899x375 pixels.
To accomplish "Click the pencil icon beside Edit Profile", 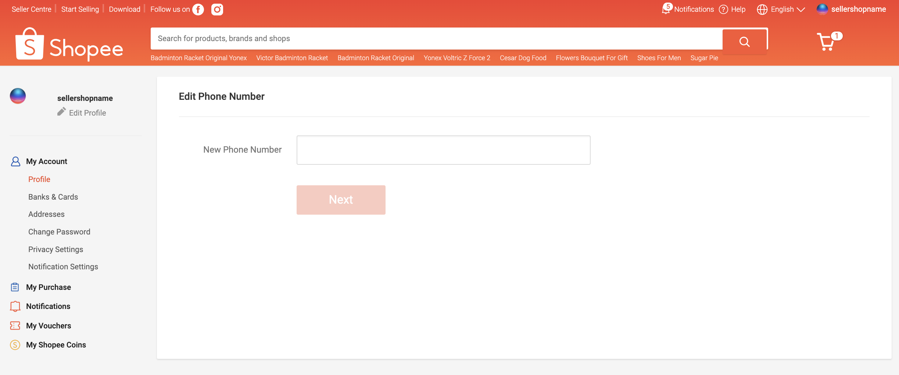I will [61, 112].
